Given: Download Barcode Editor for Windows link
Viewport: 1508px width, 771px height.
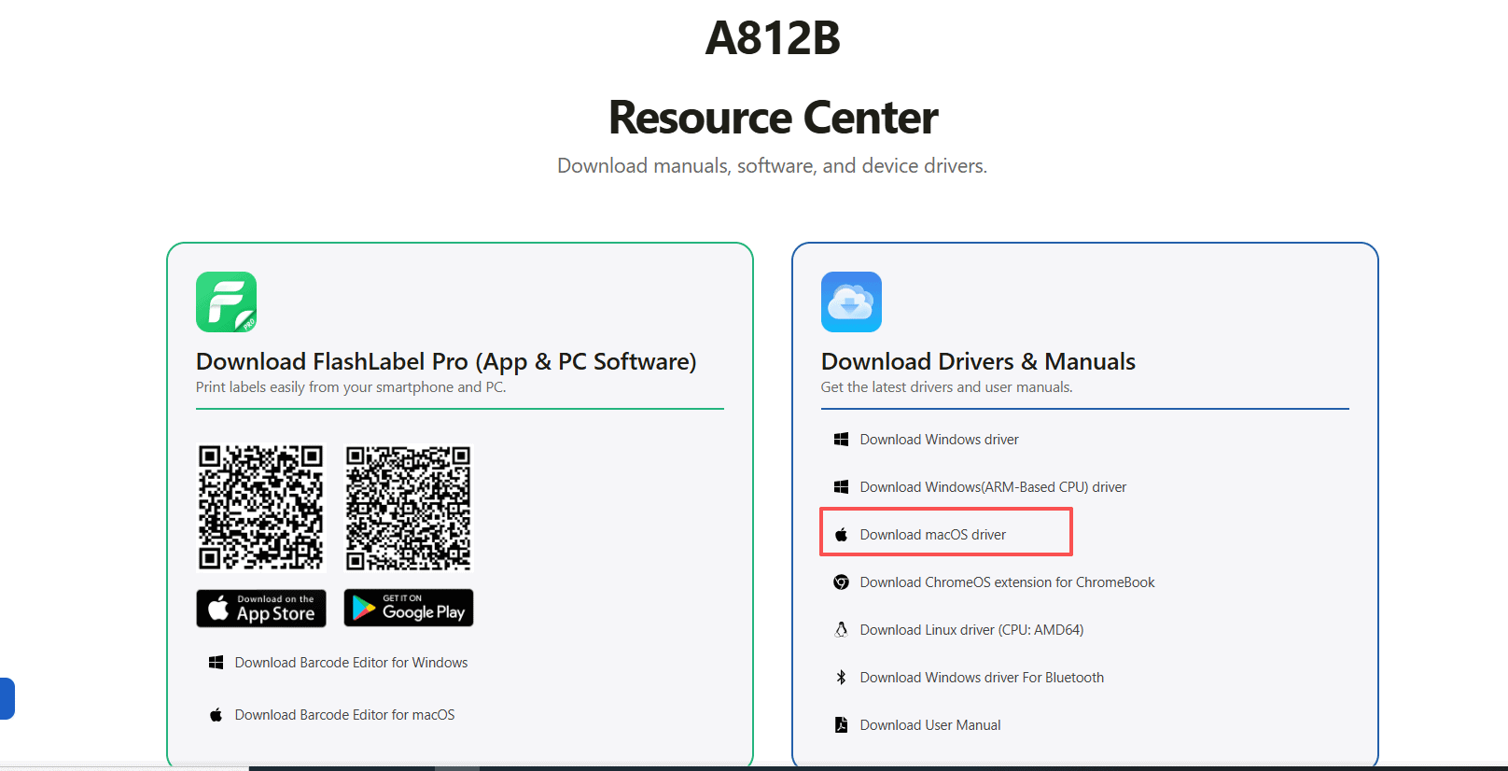Looking at the screenshot, I should pos(351,663).
